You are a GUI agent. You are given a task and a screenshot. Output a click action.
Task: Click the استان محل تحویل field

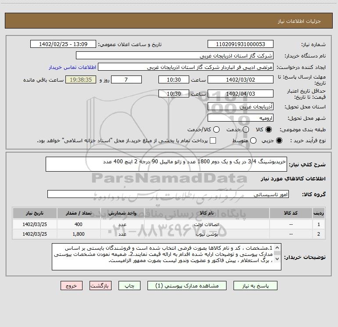[241, 106]
